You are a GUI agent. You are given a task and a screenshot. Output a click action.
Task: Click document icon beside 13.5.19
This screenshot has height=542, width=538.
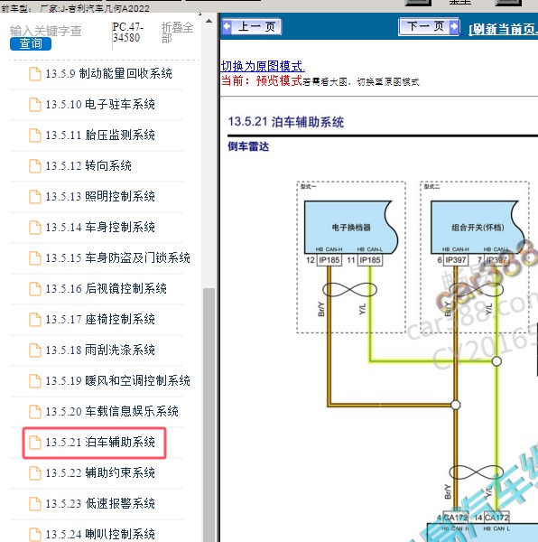[x=35, y=381]
